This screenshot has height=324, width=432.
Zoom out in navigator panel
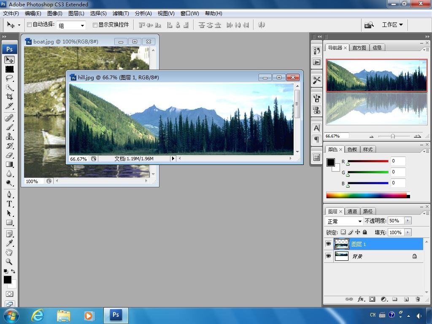tap(371, 136)
